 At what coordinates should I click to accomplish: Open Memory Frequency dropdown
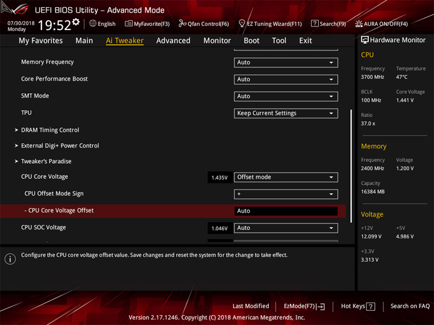pyautogui.click(x=286, y=63)
